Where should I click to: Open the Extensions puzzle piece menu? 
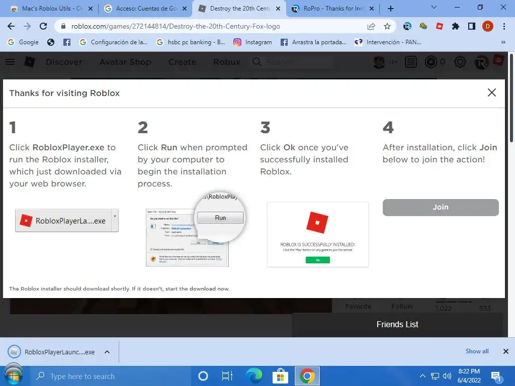[x=456, y=26]
